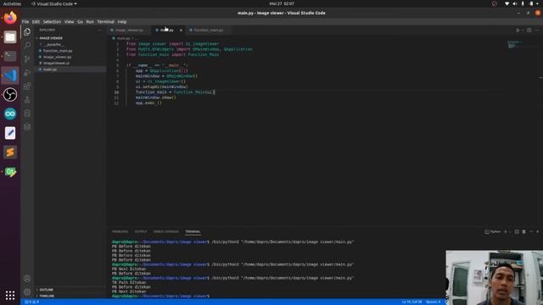
Task: Click the Ln/Col cursor position in status bar
Action: (x=411, y=302)
